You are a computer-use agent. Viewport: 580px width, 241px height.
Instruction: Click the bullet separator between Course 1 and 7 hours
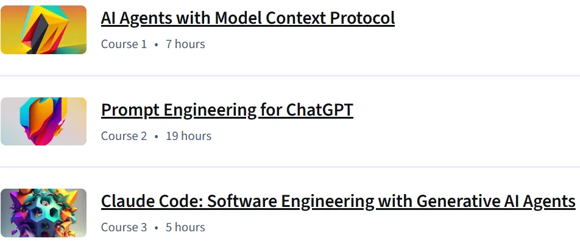(156, 44)
